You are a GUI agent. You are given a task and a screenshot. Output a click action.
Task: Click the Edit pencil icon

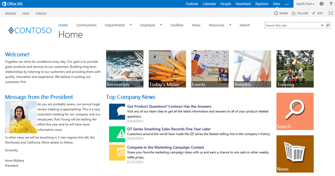click(313, 13)
